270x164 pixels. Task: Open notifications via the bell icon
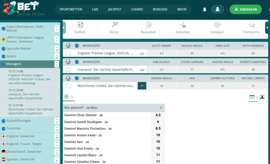point(204,9)
